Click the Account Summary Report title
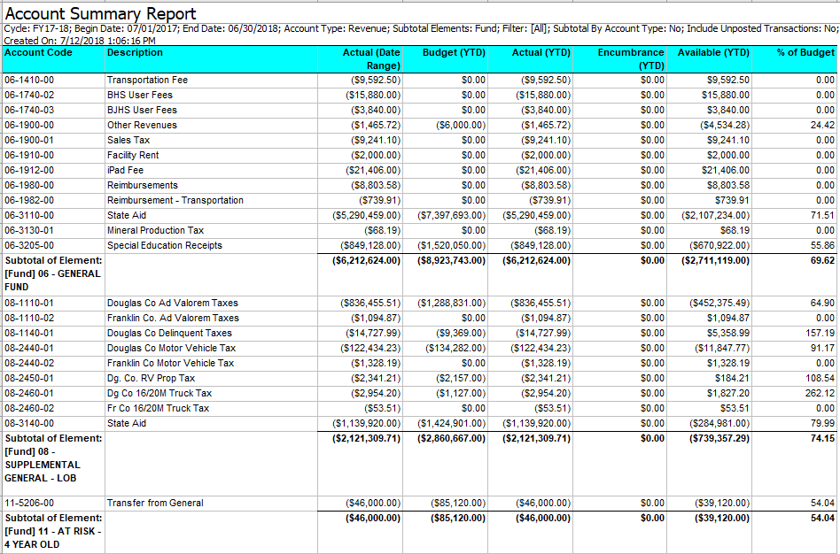The width and height of the screenshot is (840, 554). tap(100, 13)
